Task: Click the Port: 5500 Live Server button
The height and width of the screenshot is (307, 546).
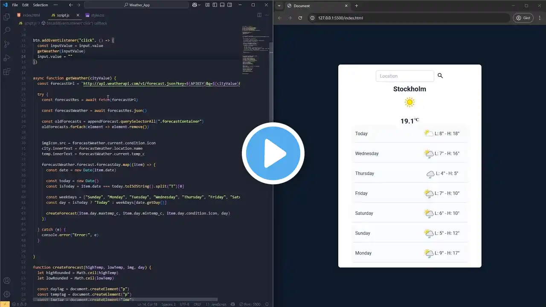Action: (x=253, y=304)
